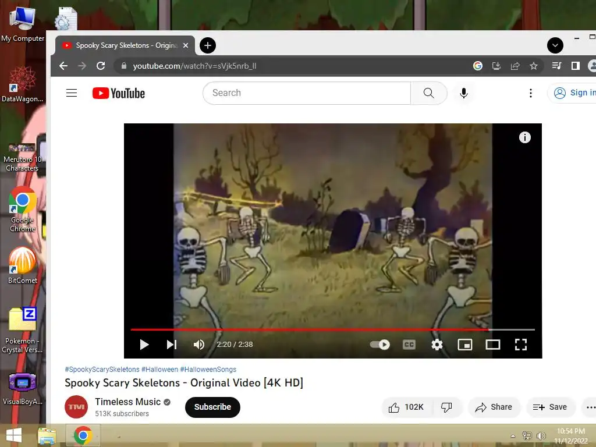Share the video

tap(494, 407)
